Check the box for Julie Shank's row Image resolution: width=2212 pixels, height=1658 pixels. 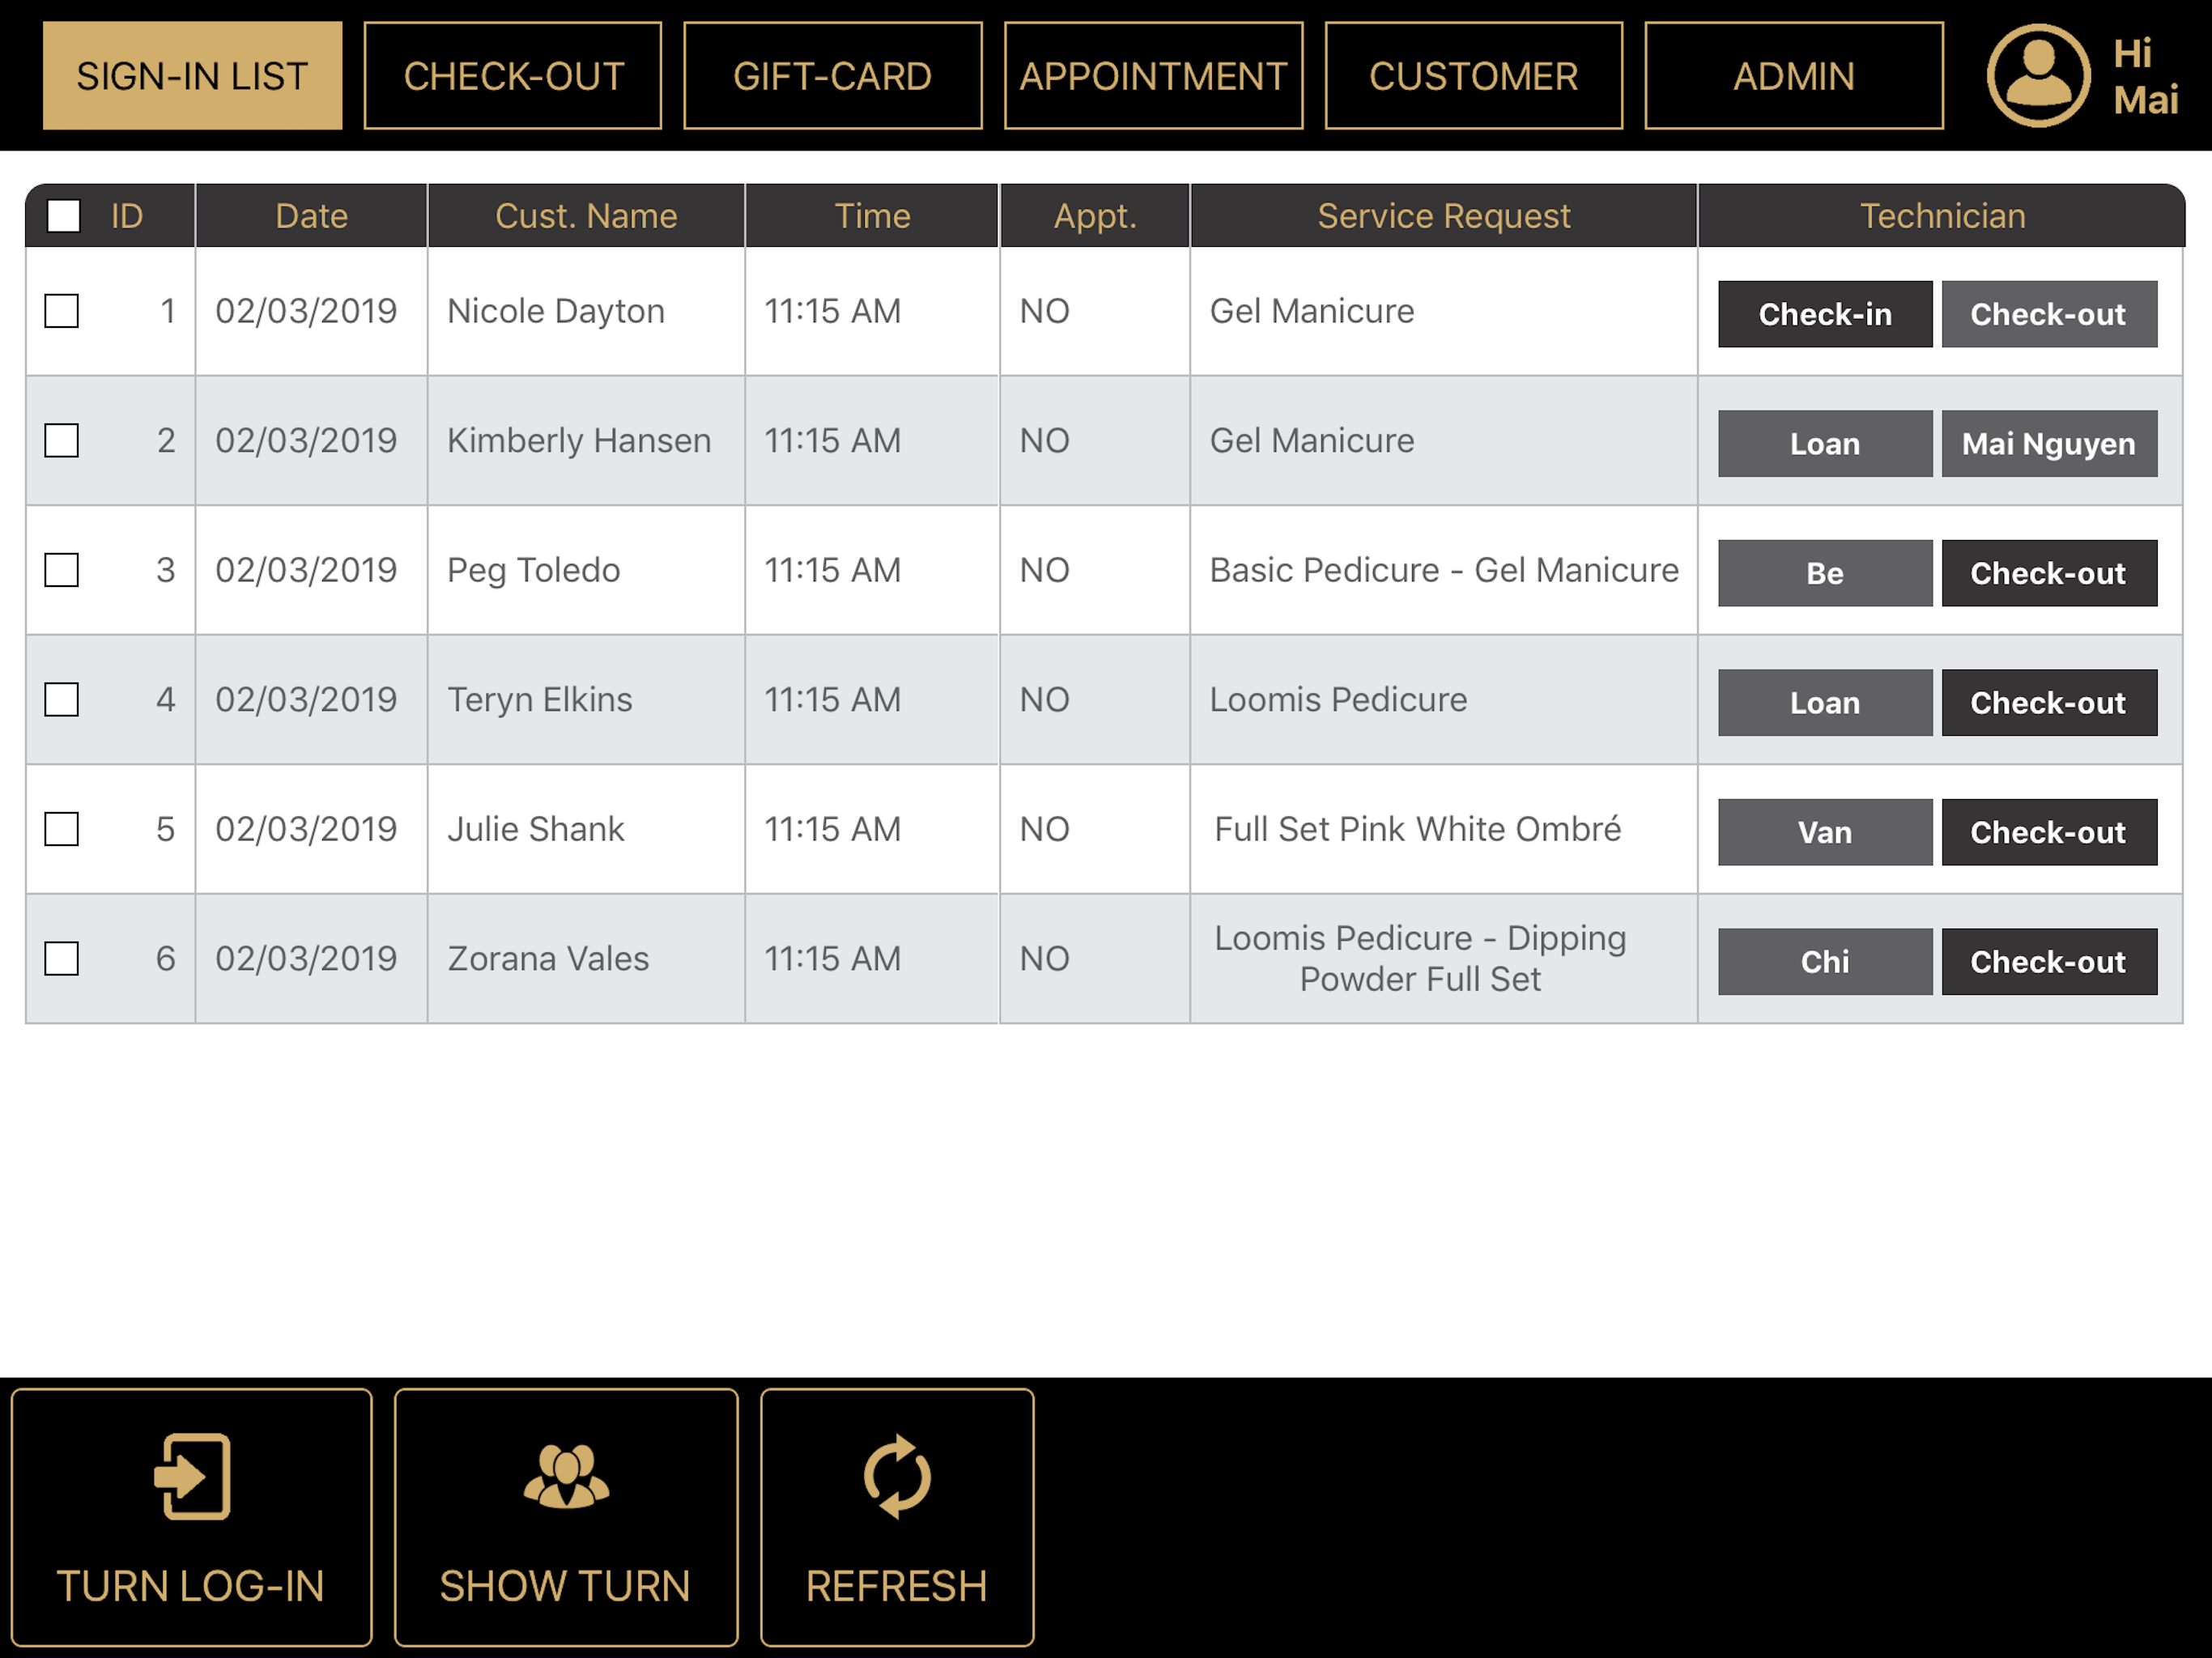(62, 829)
